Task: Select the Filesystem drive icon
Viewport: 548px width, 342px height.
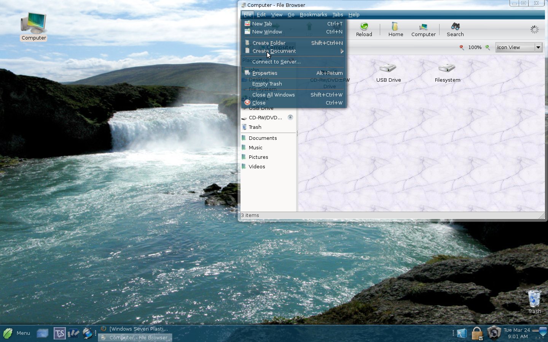Action: pyautogui.click(x=447, y=68)
